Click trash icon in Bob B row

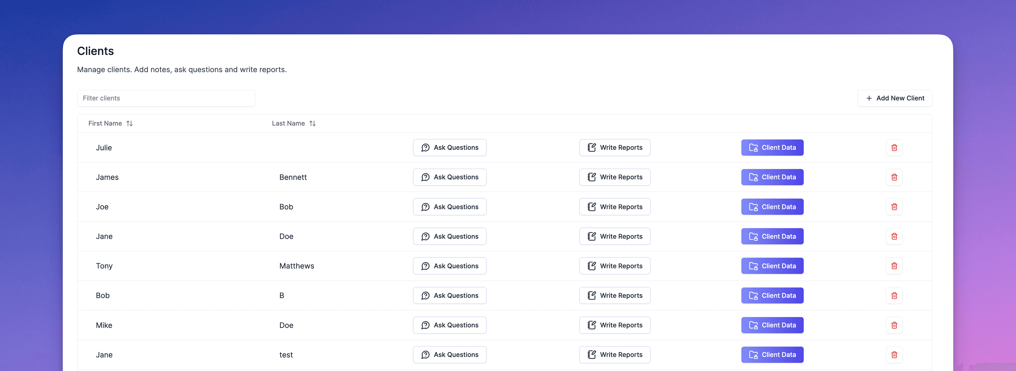(894, 296)
